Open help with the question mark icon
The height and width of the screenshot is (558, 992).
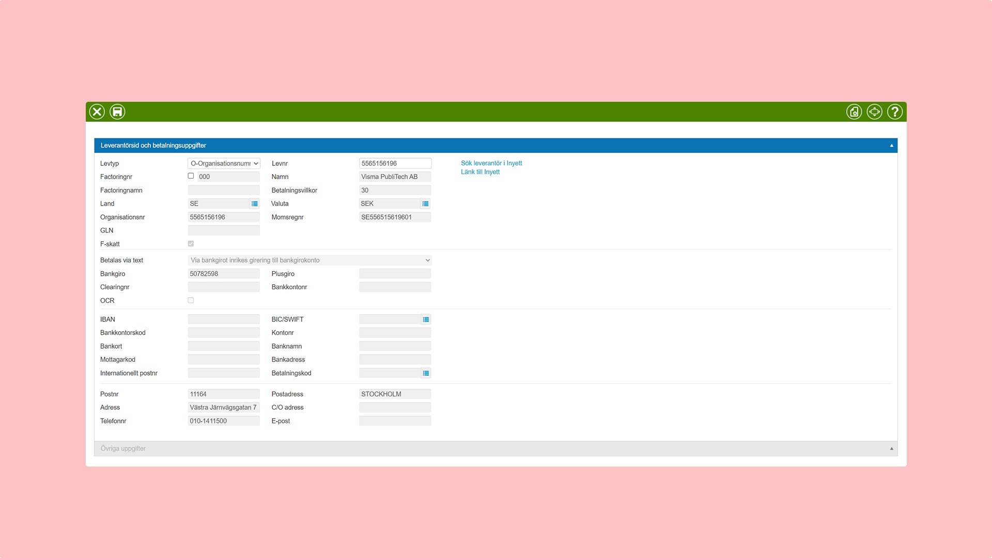pyautogui.click(x=895, y=112)
